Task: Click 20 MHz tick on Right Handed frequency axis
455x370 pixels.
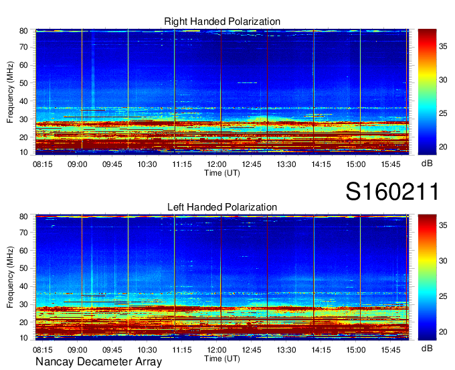Action: coord(23,137)
